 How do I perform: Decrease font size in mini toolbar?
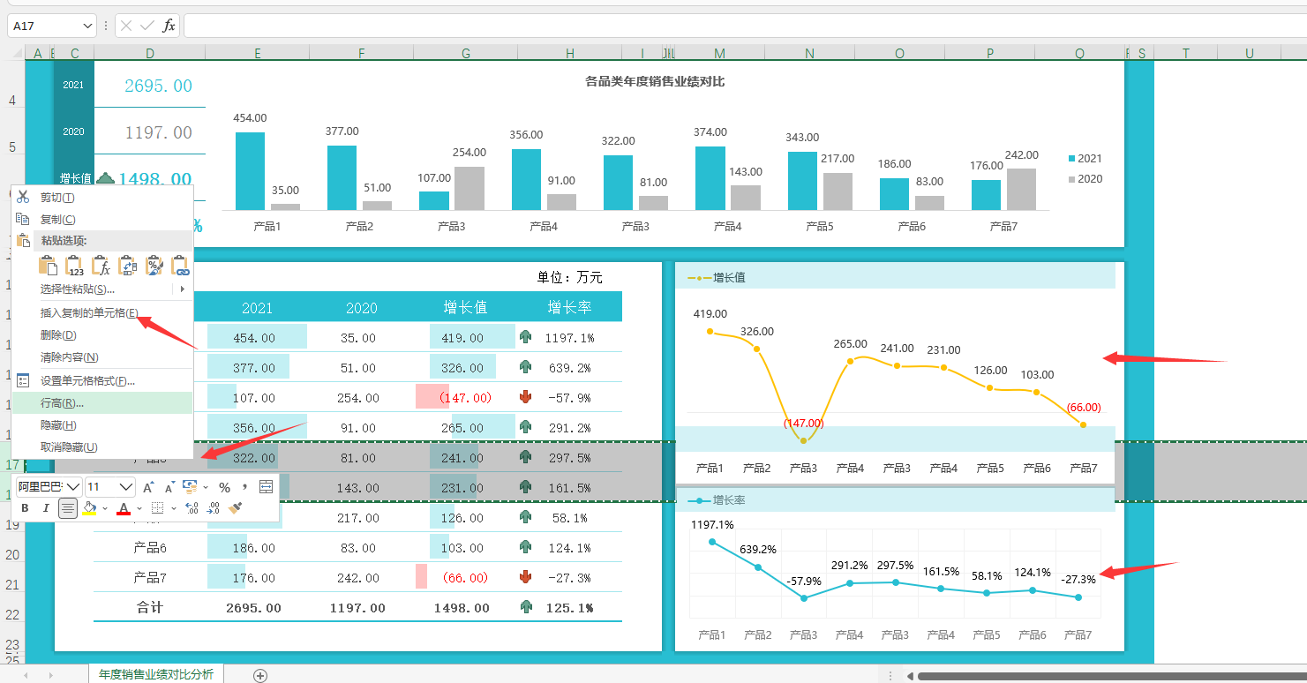point(169,487)
